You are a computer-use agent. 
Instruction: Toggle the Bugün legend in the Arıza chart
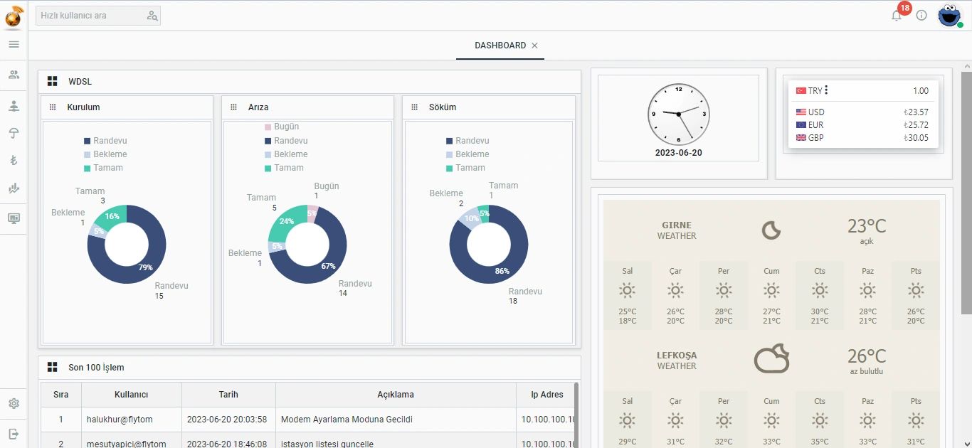(287, 126)
